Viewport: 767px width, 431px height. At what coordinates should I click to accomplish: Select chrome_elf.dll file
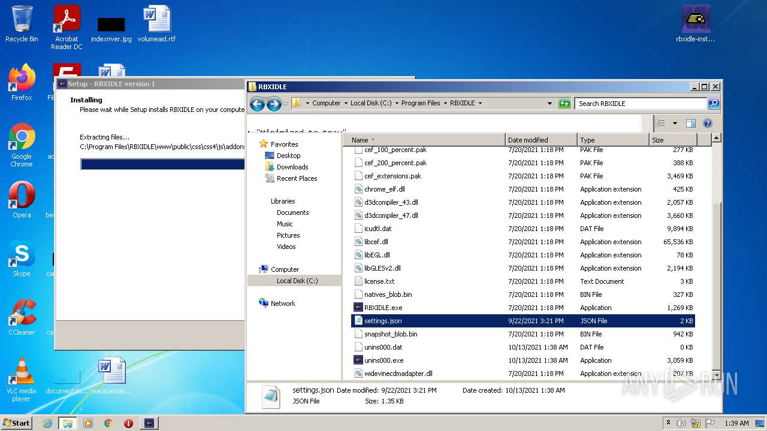(x=523, y=189)
